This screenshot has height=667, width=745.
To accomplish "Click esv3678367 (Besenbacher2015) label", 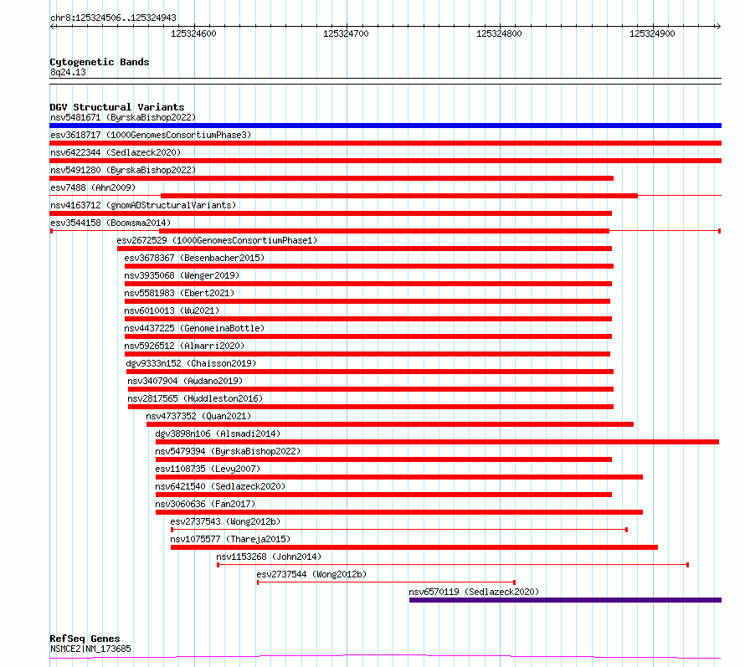I will [194, 258].
